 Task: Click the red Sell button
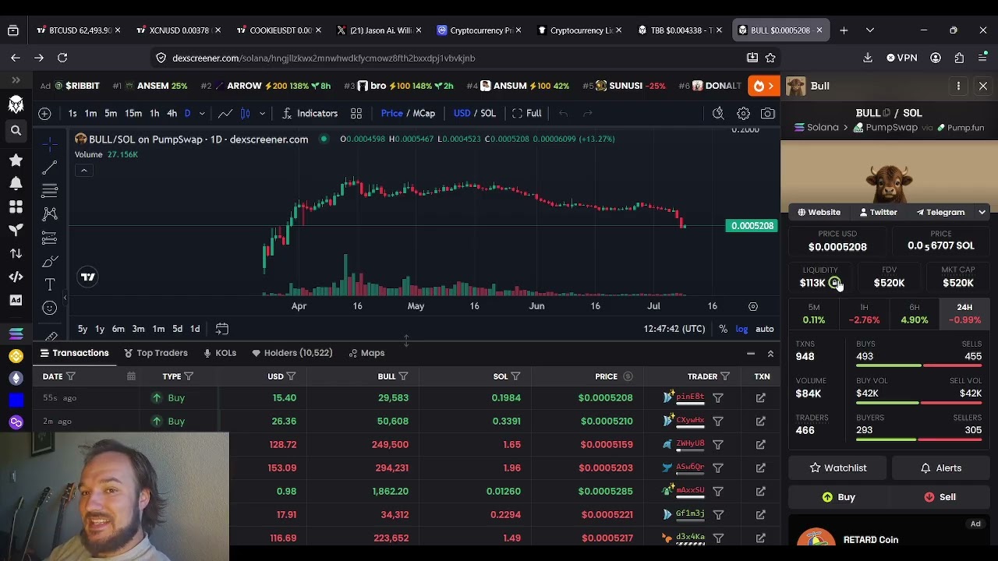pyautogui.click(x=940, y=496)
